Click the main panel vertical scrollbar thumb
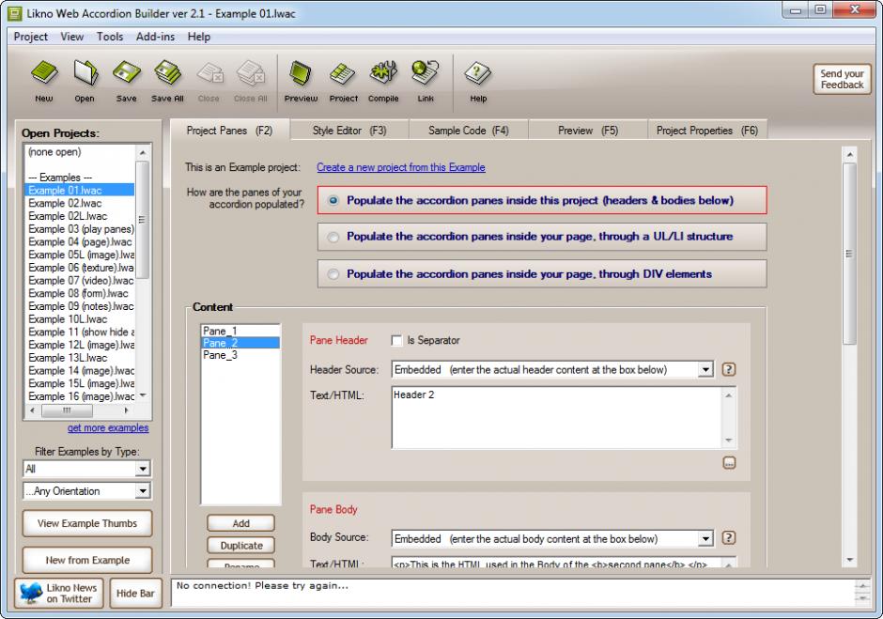The image size is (883, 619). 849,254
